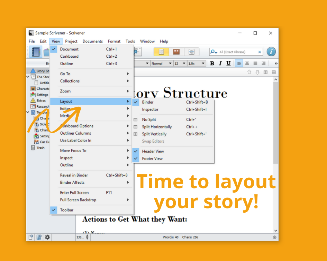
Task: Toggle bold formatting
Action: [x=212, y=63]
